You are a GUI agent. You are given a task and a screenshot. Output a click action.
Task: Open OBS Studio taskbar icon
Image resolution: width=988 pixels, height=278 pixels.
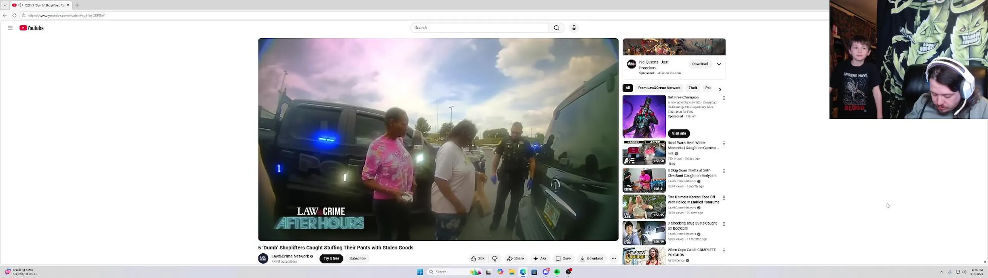(x=568, y=272)
